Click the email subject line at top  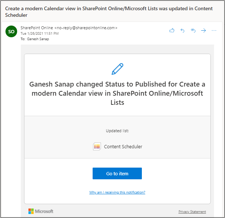click(109, 12)
